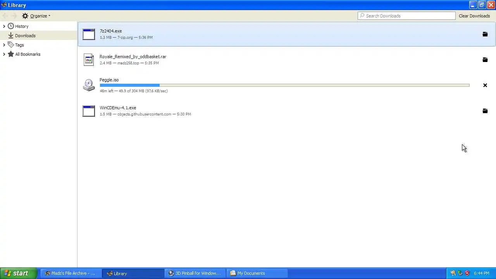Click the 7-zip.org download details text
The image size is (496, 279).
tap(126, 38)
